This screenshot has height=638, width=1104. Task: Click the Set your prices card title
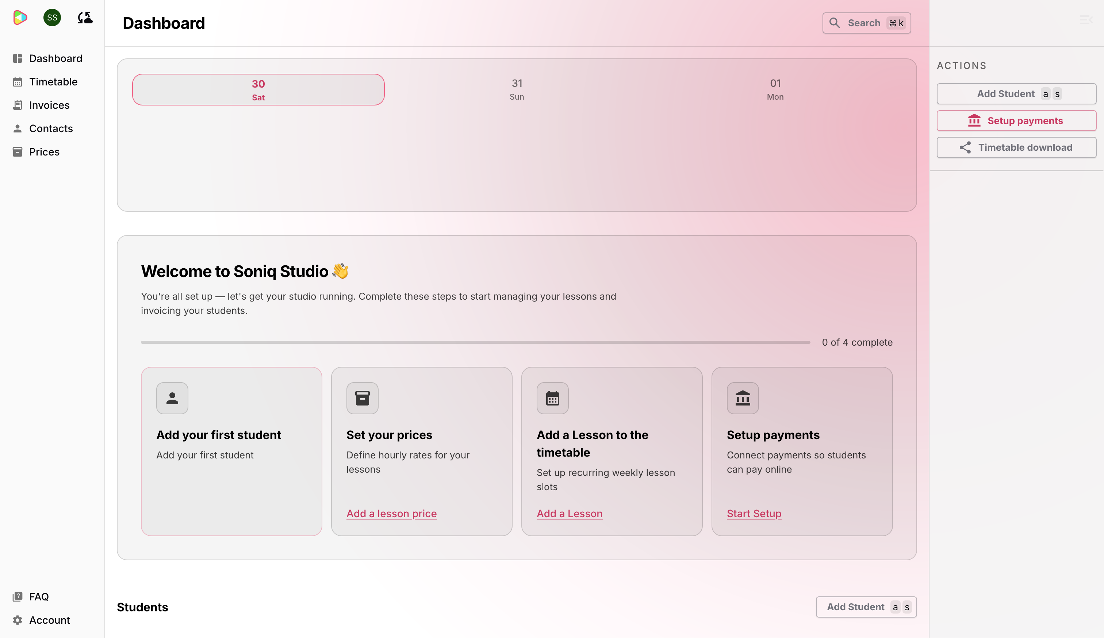[x=389, y=435]
